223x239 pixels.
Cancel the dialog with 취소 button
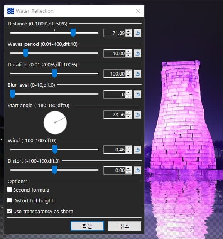[x=124, y=226]
